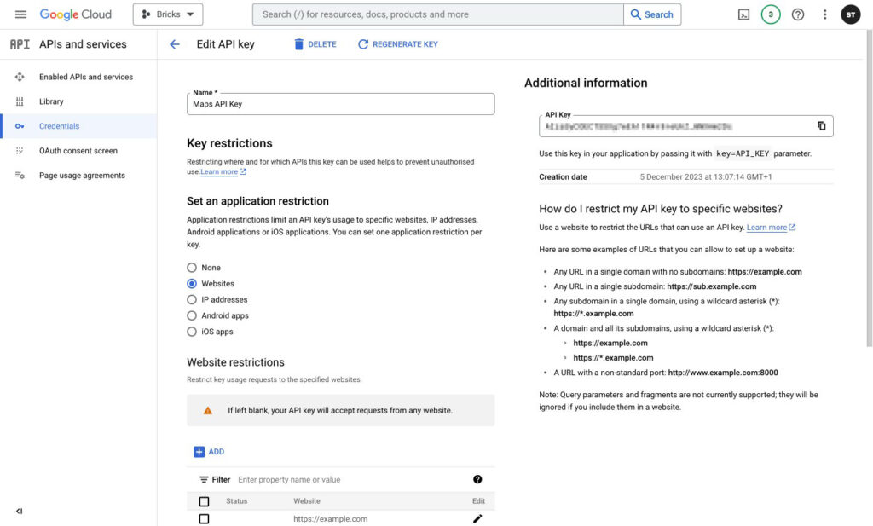Open the ST account avatar menu
873x526 pixels.
851,14
